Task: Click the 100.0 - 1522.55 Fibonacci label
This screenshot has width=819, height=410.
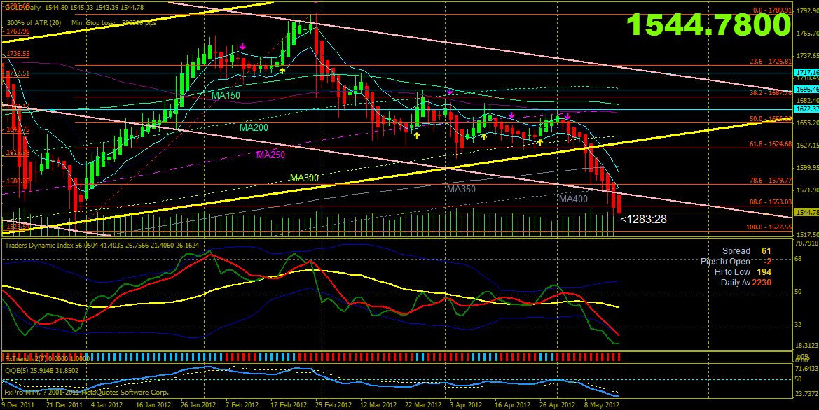Action: click(769, 227)
